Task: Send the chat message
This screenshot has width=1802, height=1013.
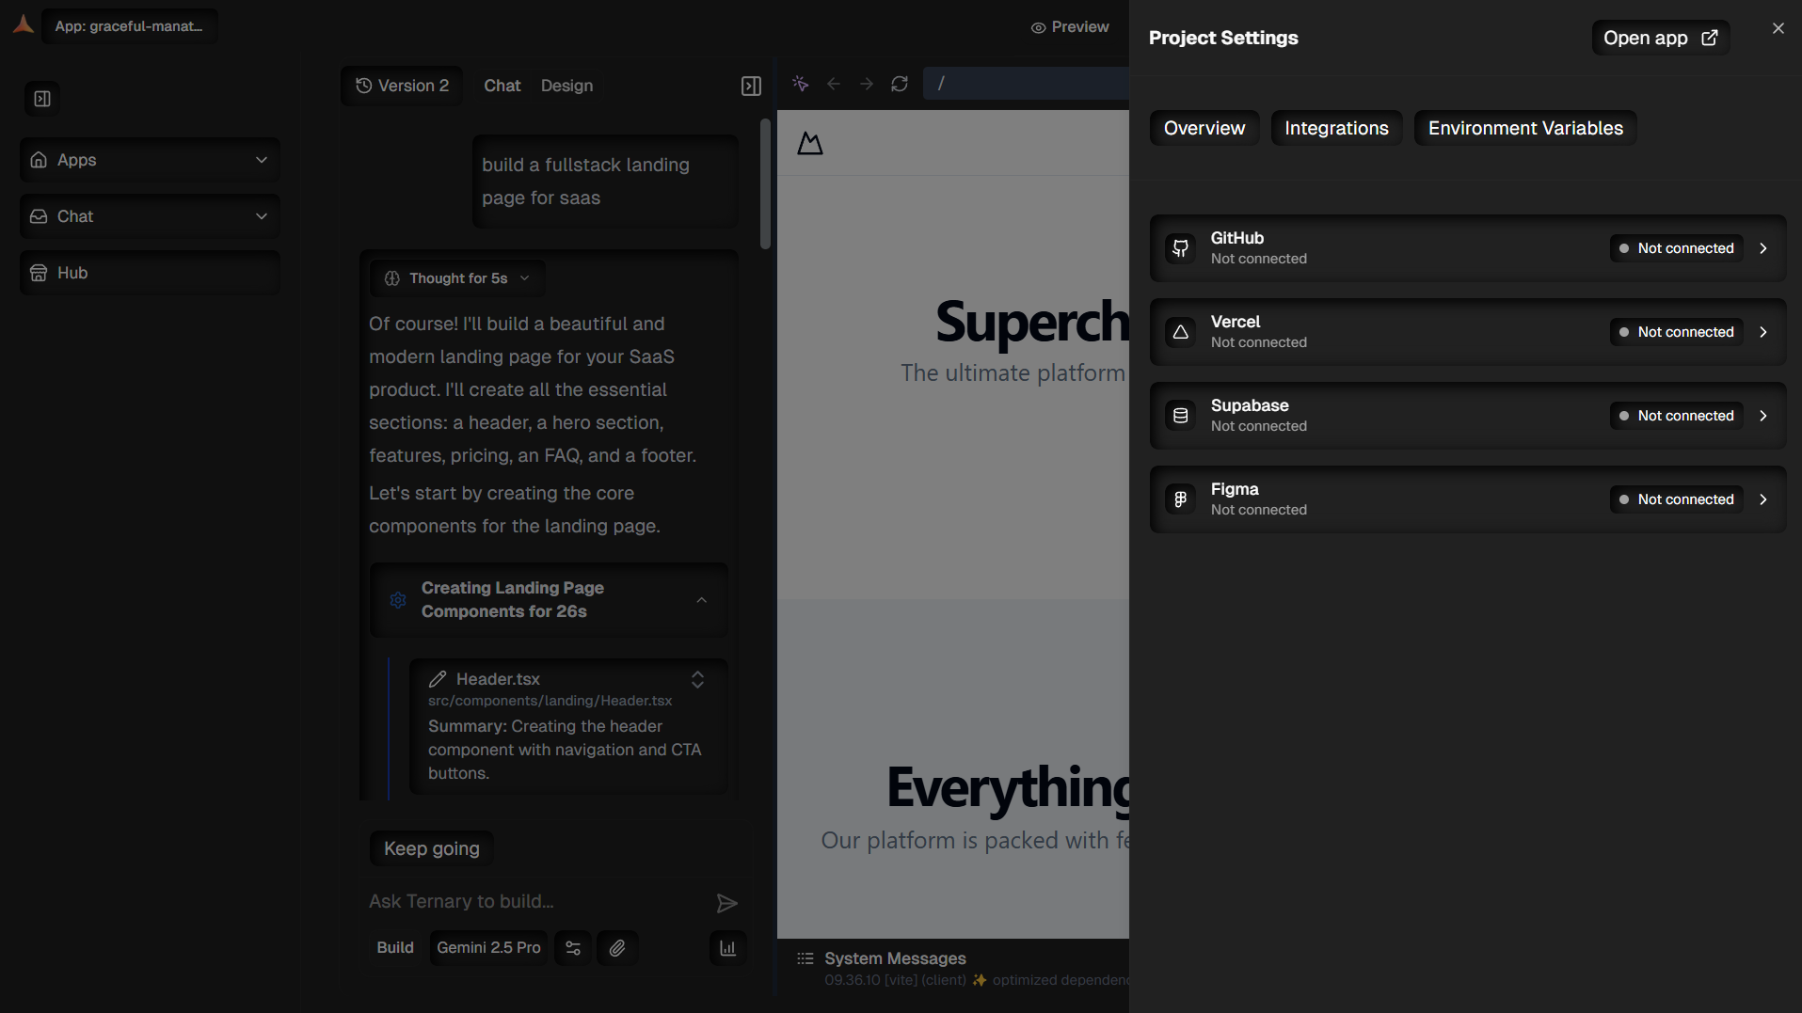Action: click(x=726, y=903)
